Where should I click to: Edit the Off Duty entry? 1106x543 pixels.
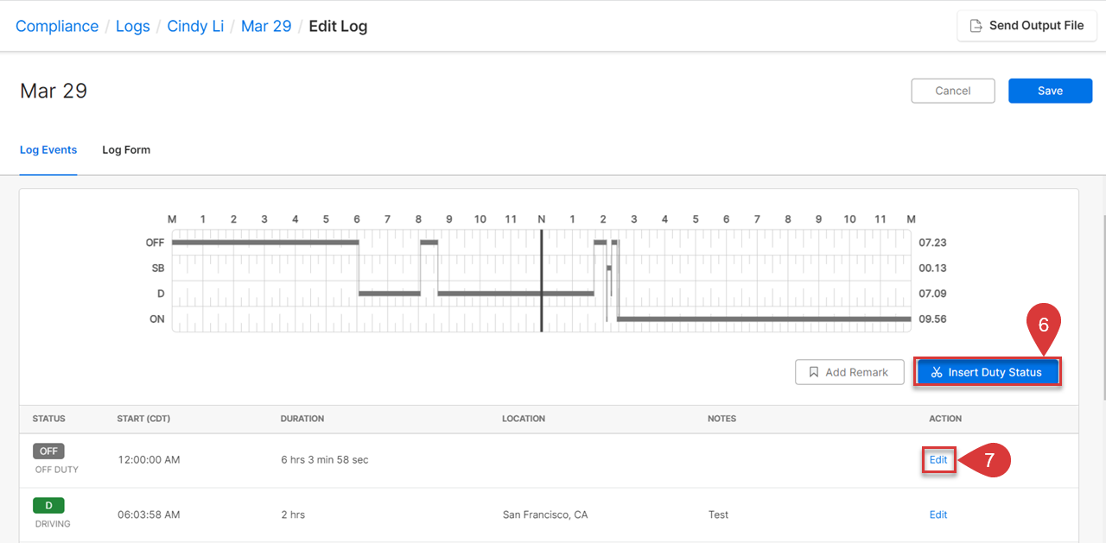pyautogui.click(x=938, y=460)
